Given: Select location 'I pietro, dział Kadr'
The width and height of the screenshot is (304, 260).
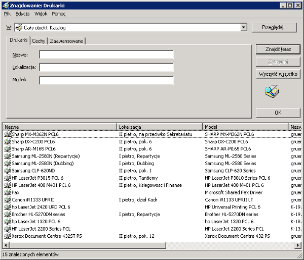Looking at the screenshot, I should pos(138,200).
